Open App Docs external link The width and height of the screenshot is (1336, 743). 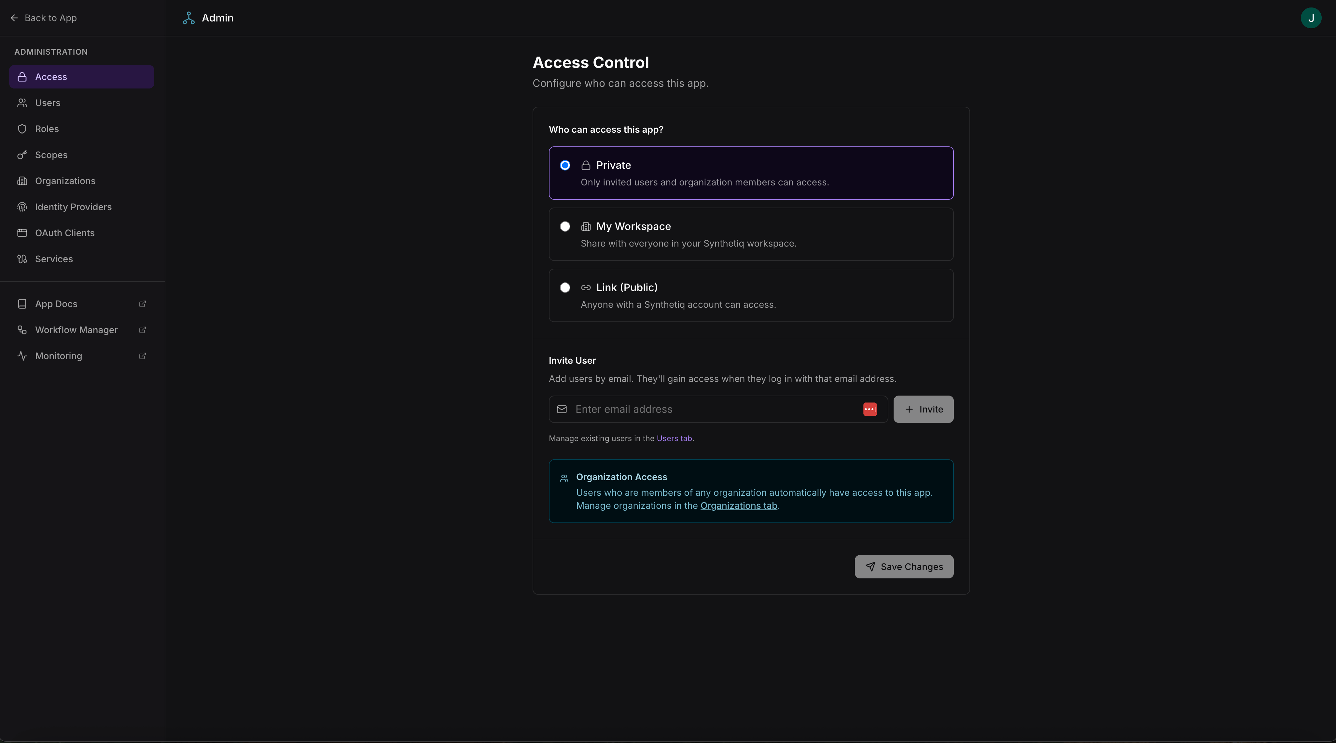point(81,304)
